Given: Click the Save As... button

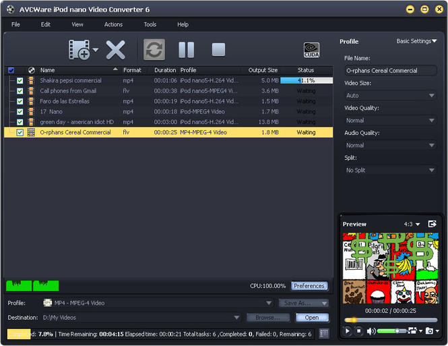Looking at the screenshot, I should [304, 303].
